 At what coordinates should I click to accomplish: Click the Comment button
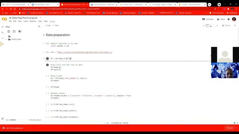[x=208, y=19]
